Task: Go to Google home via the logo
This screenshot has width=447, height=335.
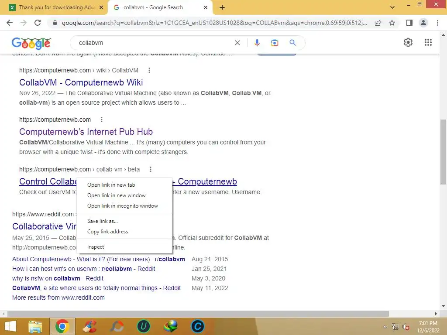Action: point(31,43)
